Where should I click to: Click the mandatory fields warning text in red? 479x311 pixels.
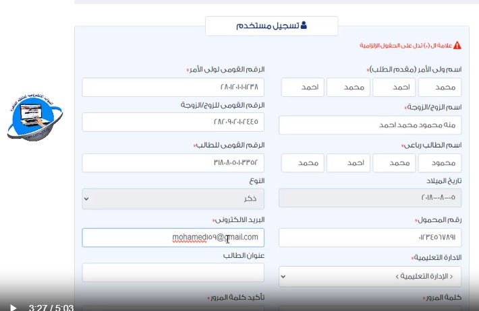pyautogui.click(x=405, y=46)
